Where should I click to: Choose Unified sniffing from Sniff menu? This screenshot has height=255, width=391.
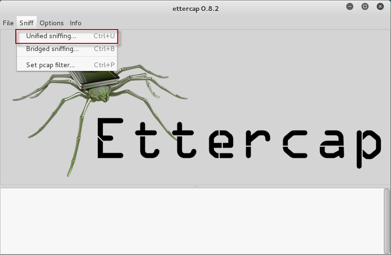pos(67,36)
